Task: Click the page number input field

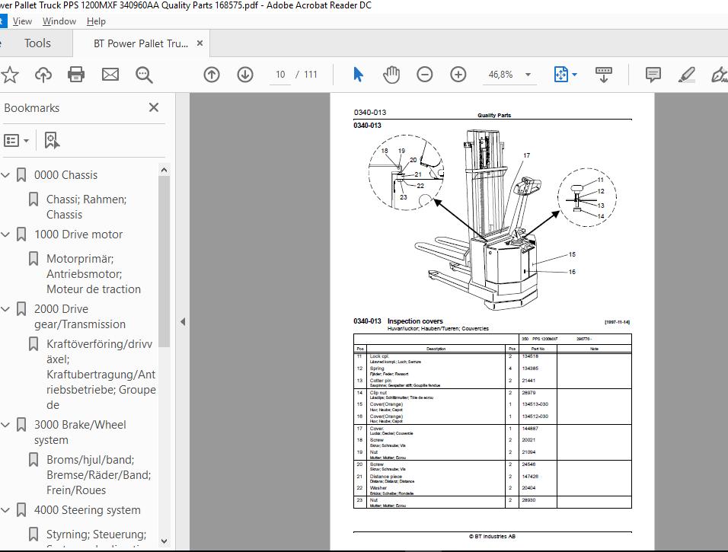Action: [280, 75]
